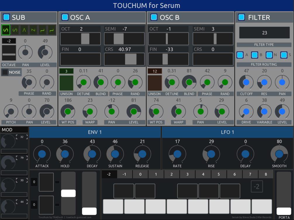294x220 pixels.
Task: Uncheck the N filter type checkbox
Action: 270,55
